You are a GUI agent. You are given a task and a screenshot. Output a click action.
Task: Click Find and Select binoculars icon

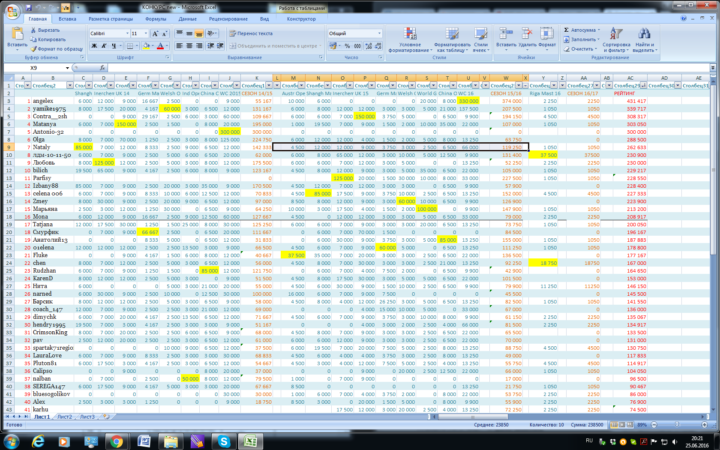pyautogui.click(x=644, y=34)
